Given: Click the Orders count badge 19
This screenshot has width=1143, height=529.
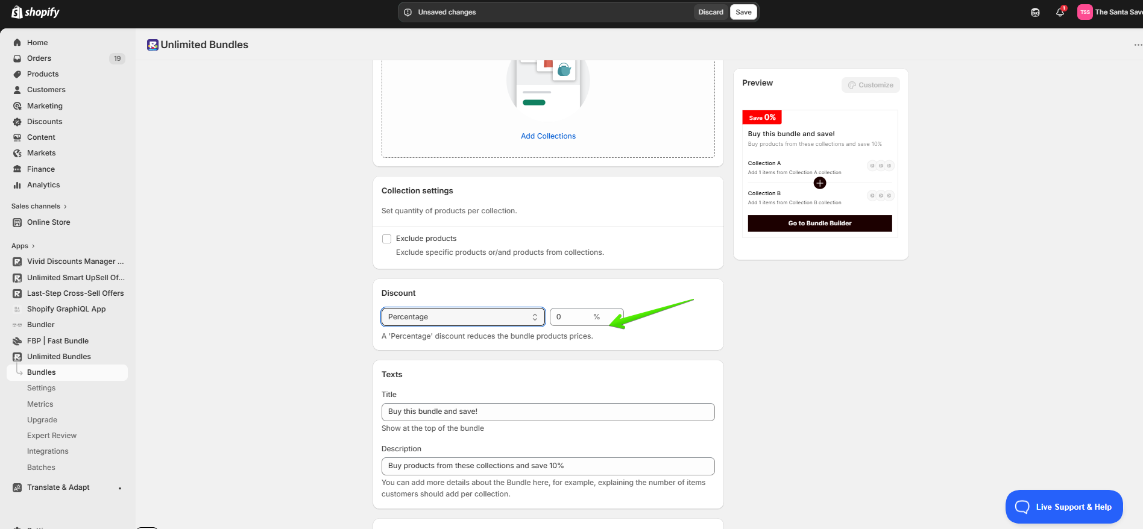Looking at the screenshot, I should (x=117, y=58).
